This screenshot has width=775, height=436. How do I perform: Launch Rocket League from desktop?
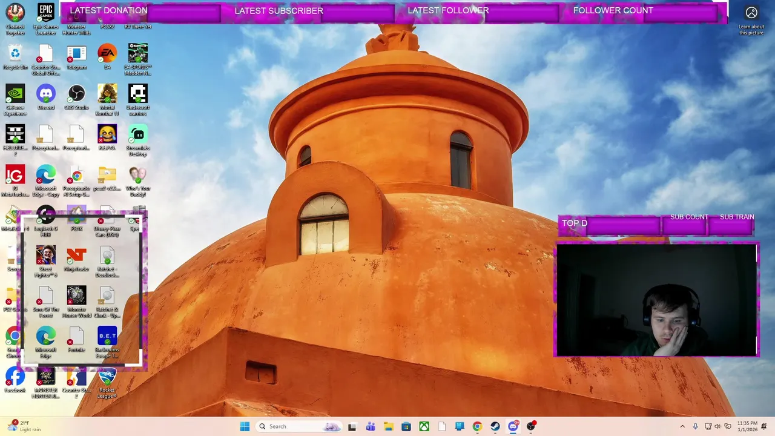pos(107,383)
